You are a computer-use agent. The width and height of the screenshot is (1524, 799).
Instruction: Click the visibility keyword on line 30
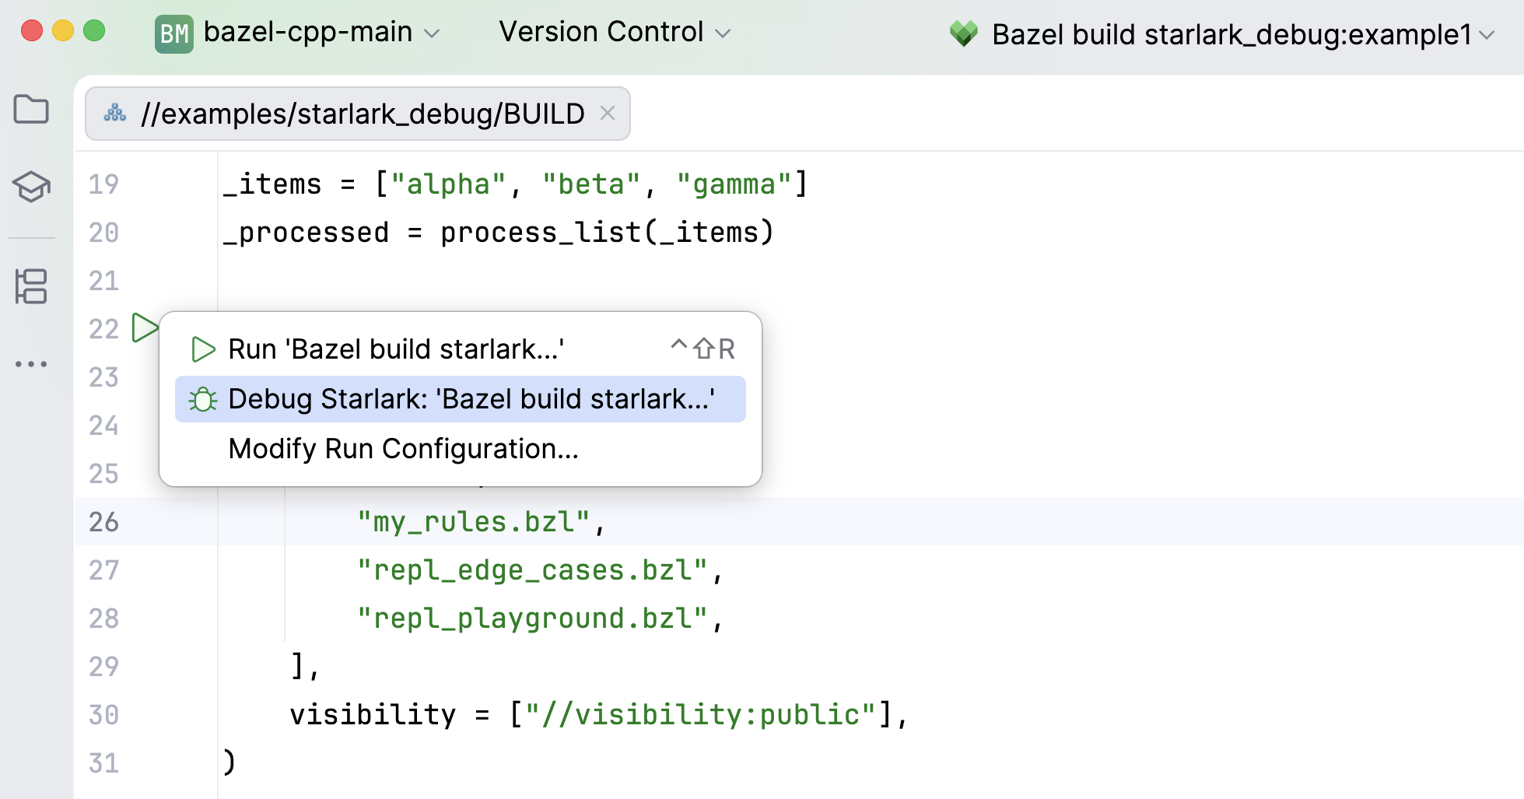pos(373,714)
